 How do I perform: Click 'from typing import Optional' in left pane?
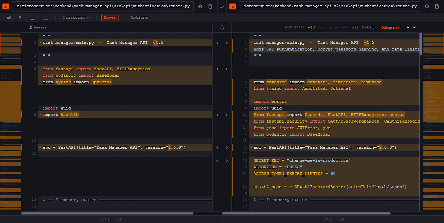click(x=125, y=82)
